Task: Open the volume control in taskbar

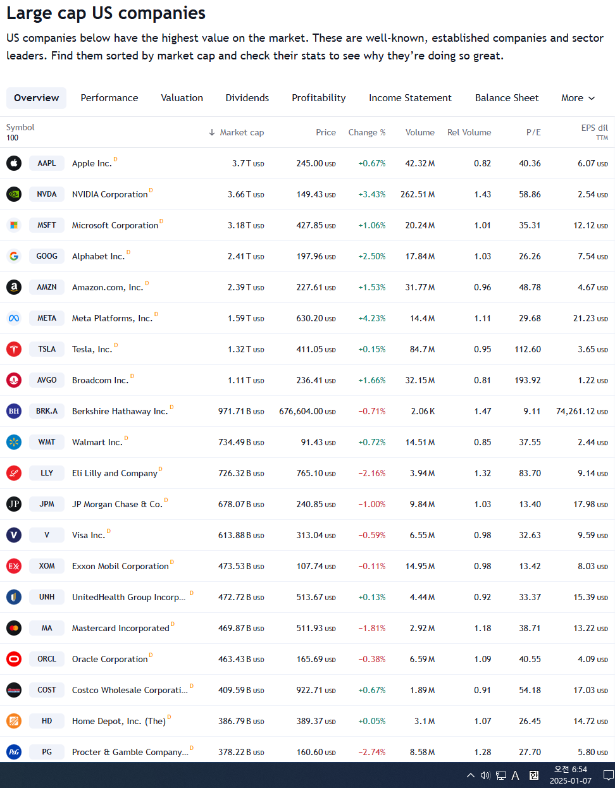Action: tap(485, 775)
